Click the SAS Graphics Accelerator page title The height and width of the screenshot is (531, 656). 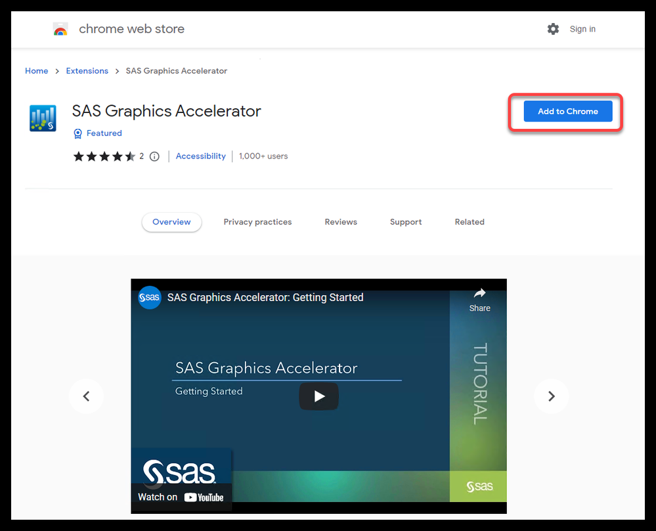point(167,112)
